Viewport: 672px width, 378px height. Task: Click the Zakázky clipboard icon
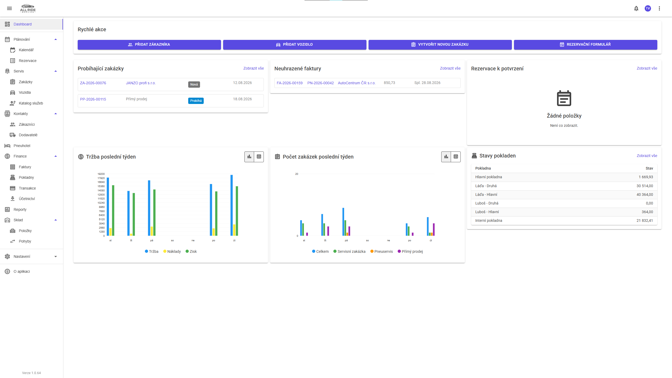point(13,82)
